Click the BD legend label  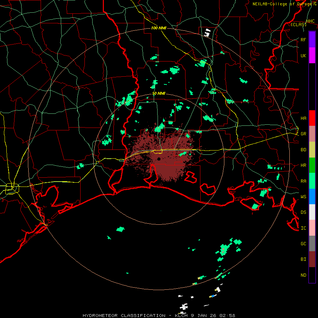[x=303, y=150]
